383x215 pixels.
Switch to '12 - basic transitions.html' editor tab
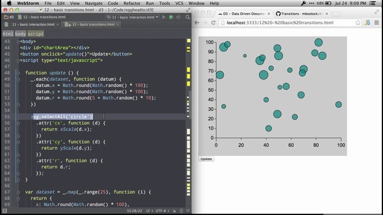[93, 24]
